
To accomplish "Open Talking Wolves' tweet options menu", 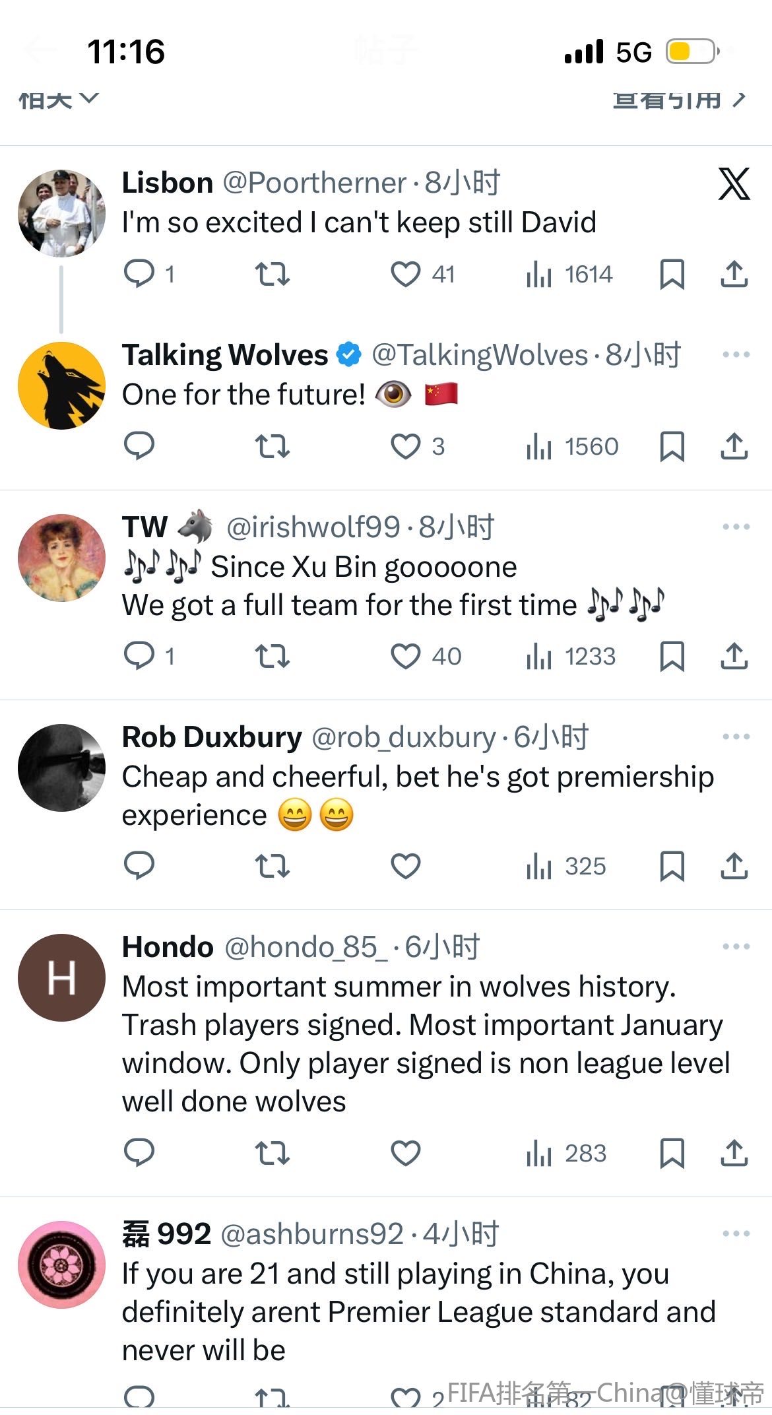I will coord(736,355).
